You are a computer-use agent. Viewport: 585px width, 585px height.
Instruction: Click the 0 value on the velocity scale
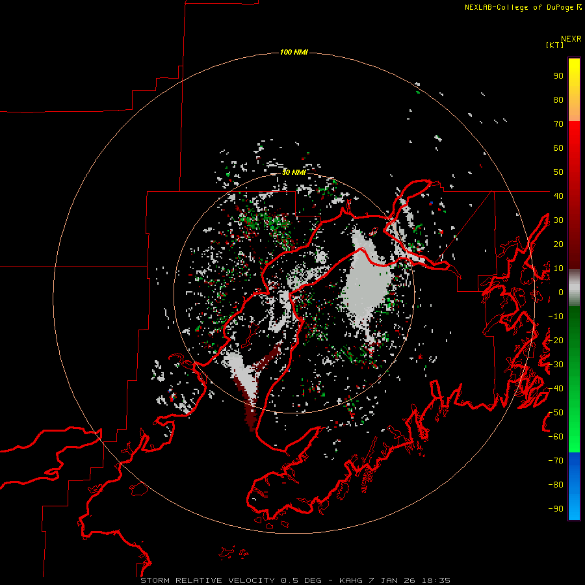click(561, 292)
